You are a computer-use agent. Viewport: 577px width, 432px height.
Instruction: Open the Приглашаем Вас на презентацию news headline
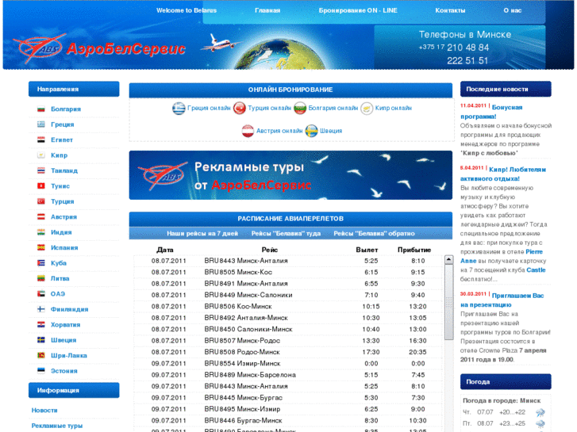click(502, 300)
